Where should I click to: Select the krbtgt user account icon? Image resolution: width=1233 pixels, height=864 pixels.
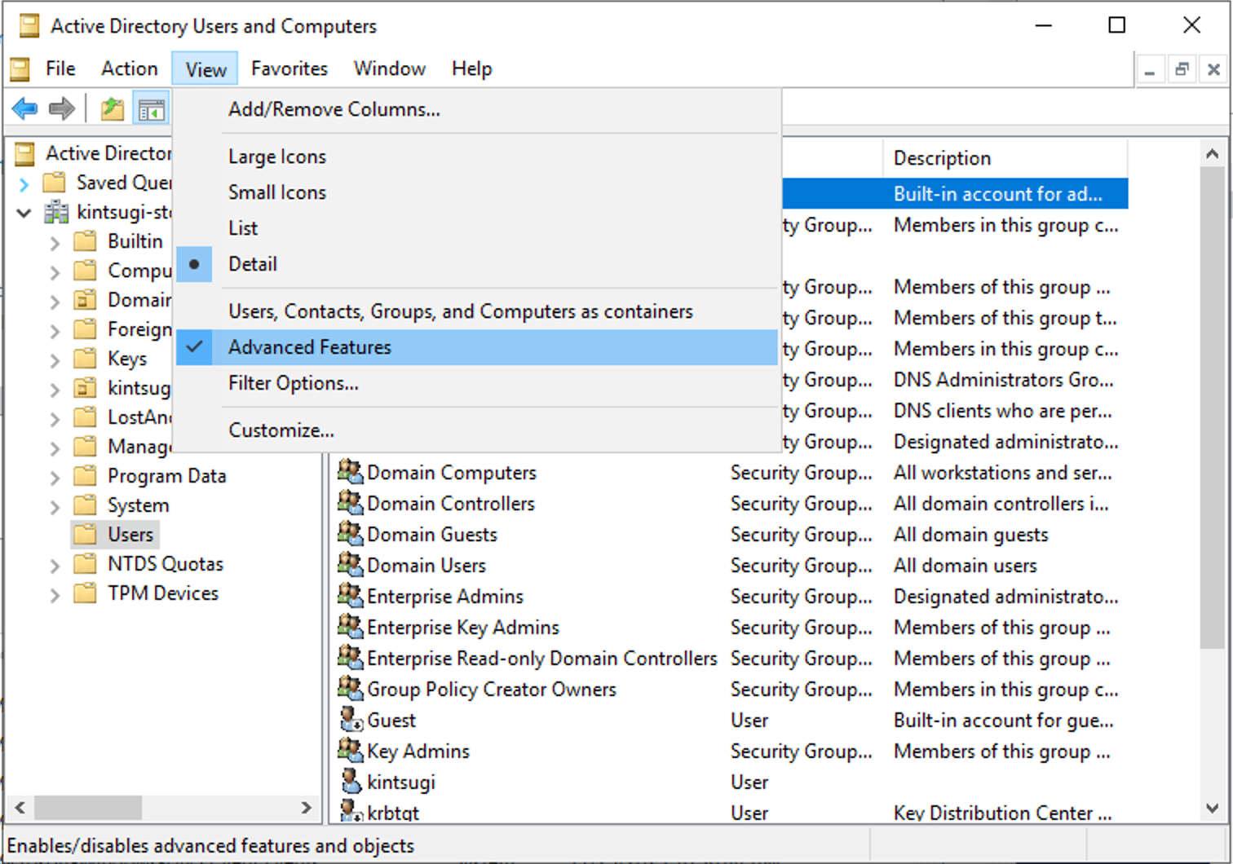(x=351, y=812)
